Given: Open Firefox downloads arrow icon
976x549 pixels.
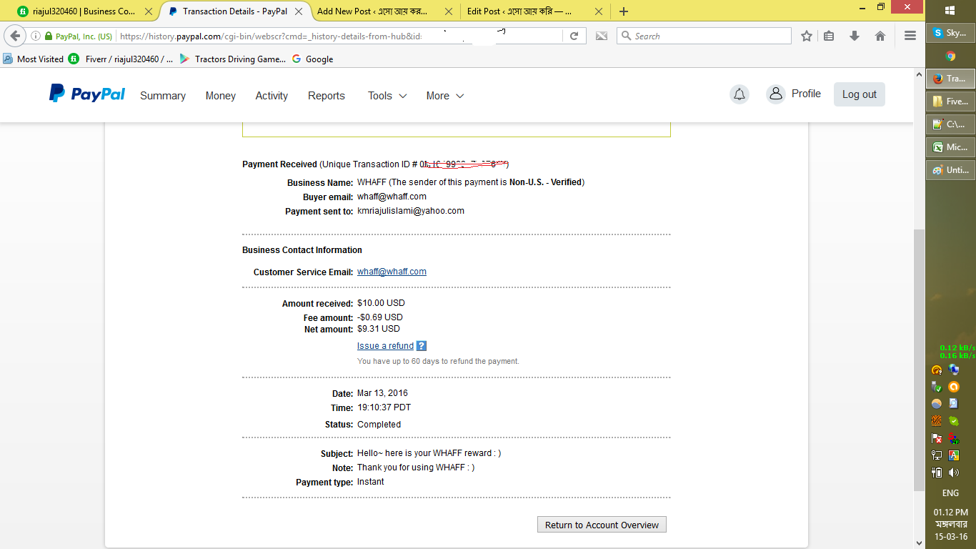Looking at the screenshot, I should [854, 36].
